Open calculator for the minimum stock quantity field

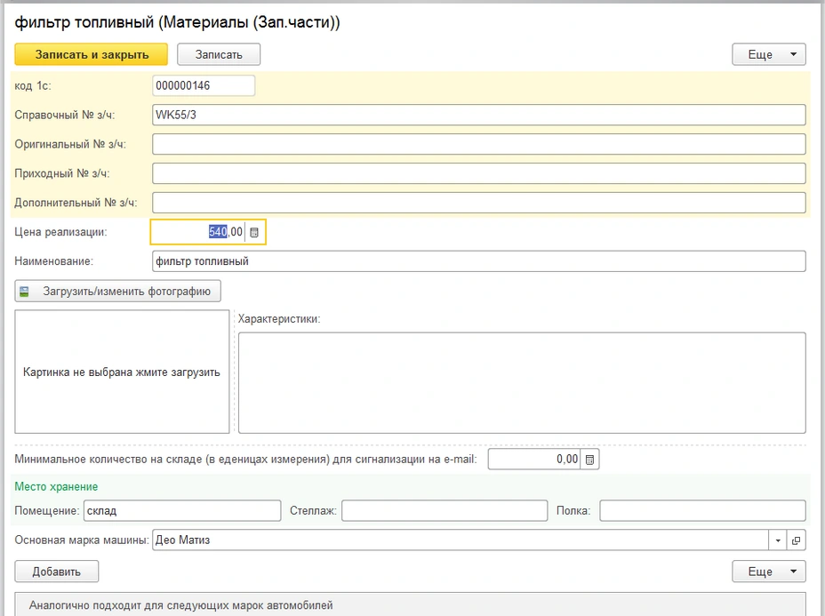591,460
